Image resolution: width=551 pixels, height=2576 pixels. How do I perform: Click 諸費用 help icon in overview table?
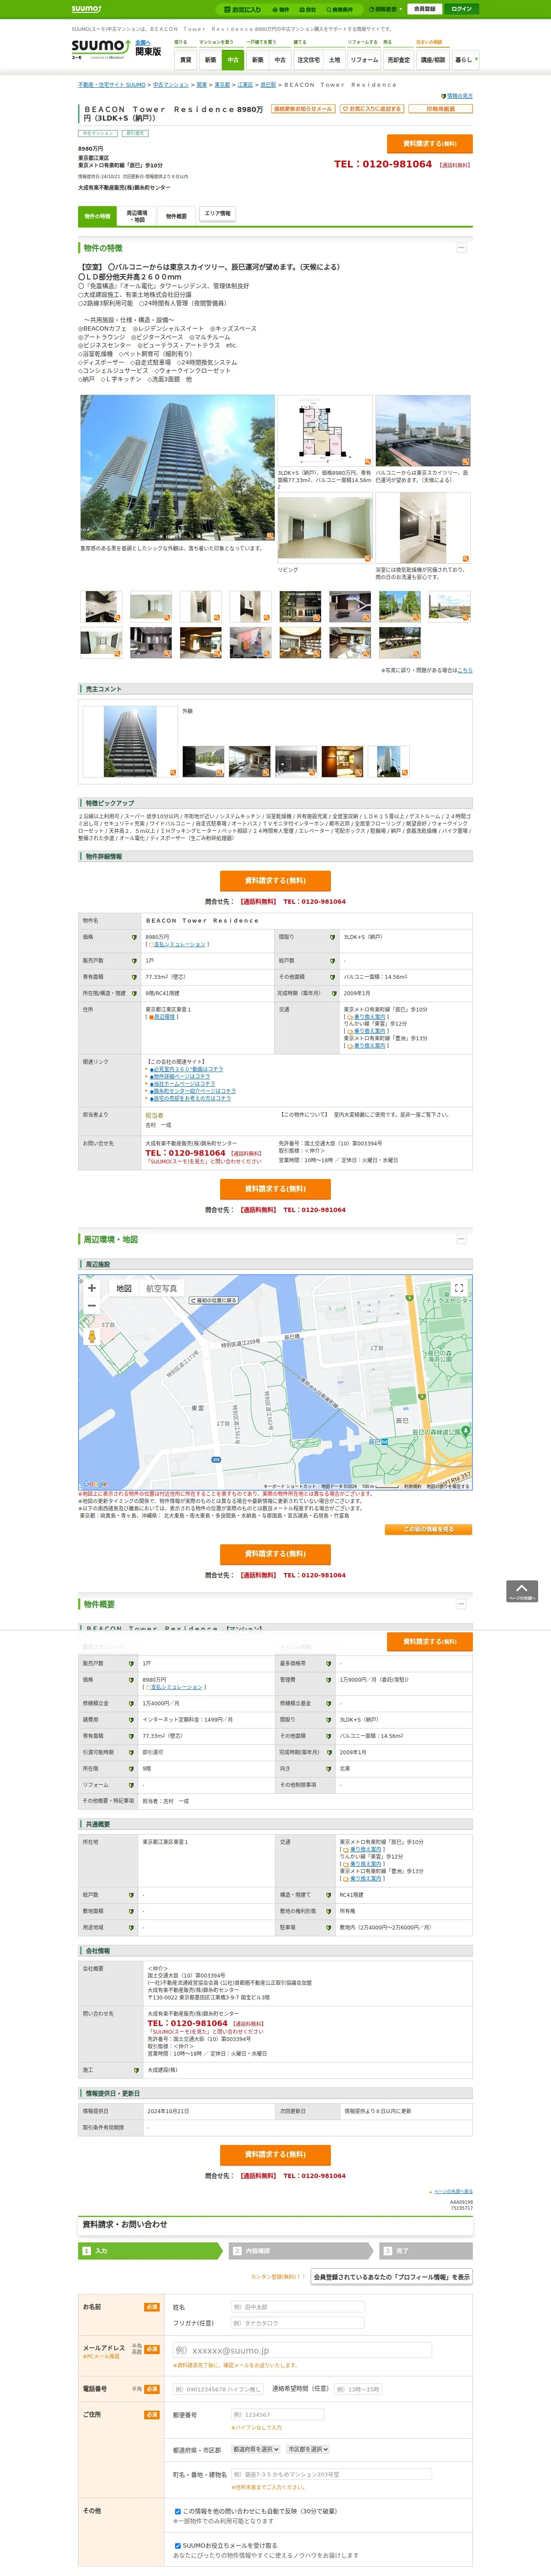(x=130, y=1720)
